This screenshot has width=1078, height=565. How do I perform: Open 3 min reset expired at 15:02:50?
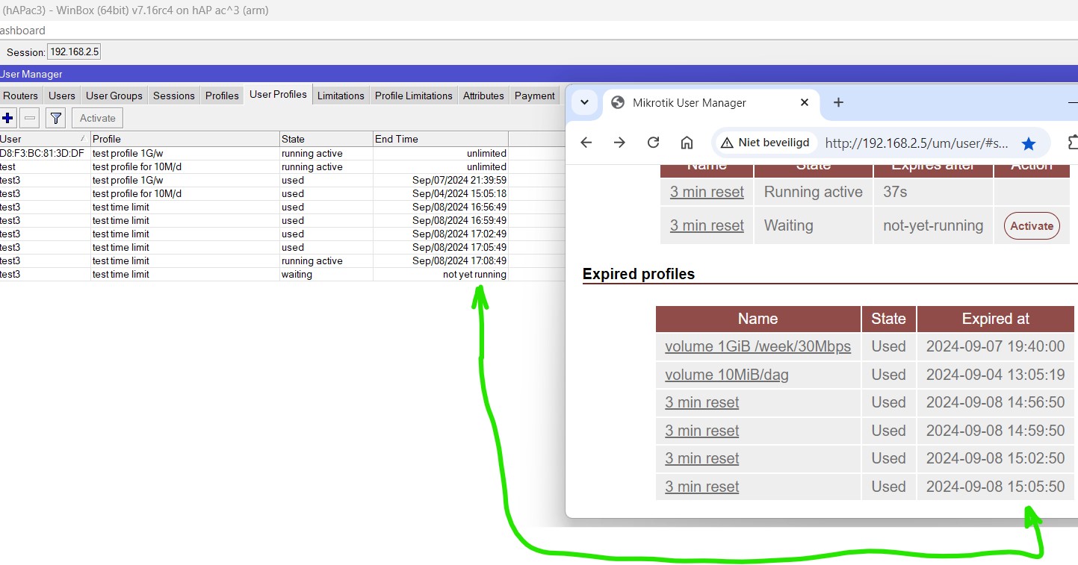pyautogui.click(x=701, y=458)
